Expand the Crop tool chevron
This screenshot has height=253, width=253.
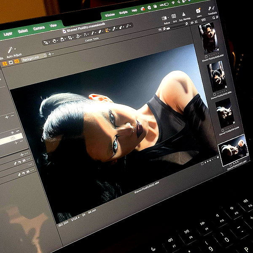pos(73,37)
